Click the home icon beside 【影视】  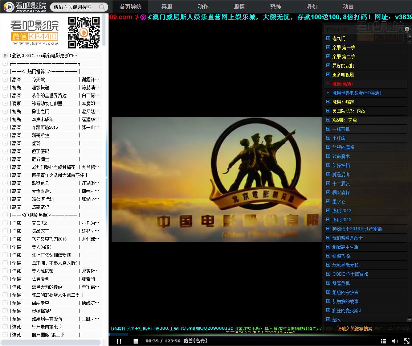(5, 55)
